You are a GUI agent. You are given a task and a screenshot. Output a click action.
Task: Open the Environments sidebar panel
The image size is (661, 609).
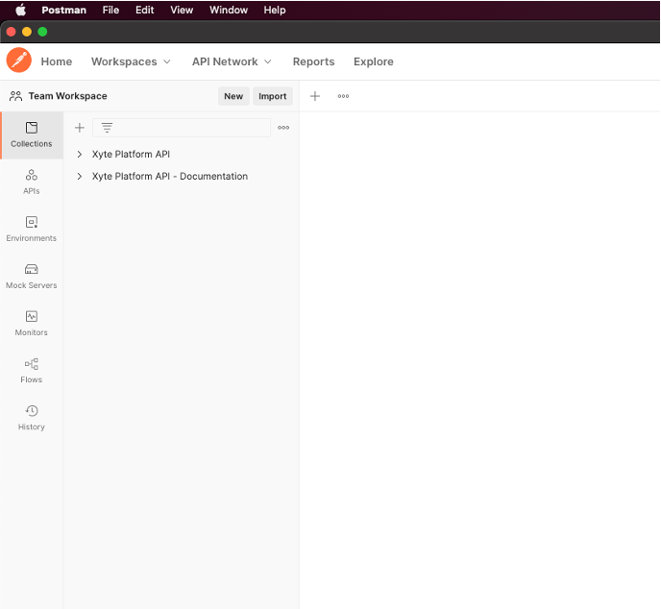pyautogui.click(x=32, y=230)
